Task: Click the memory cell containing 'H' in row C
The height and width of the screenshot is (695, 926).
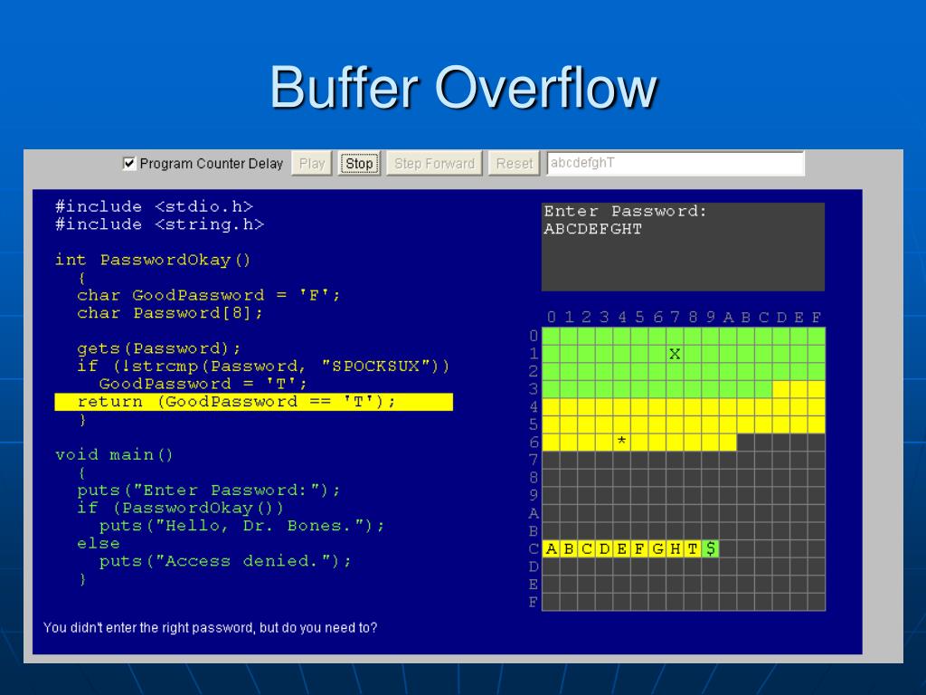Action: pyautogui.click(x=675, y=548)
